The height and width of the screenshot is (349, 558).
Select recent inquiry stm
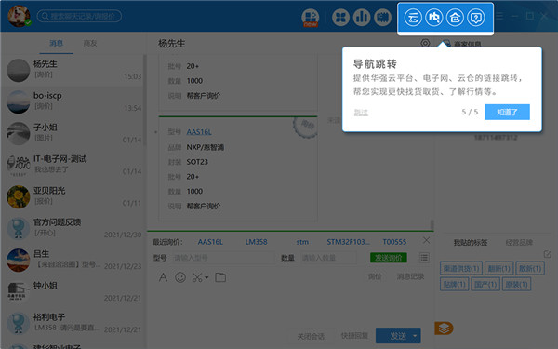pyautogui.click(x=302, y=242)
